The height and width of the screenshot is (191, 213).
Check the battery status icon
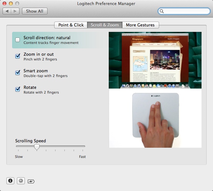pos(31,181)
